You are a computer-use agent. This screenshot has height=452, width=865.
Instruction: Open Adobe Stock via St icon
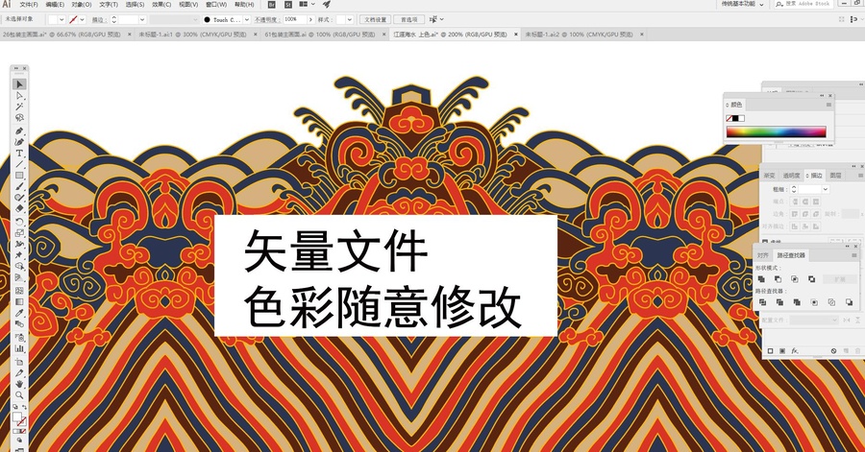click(x=288, y=5)
